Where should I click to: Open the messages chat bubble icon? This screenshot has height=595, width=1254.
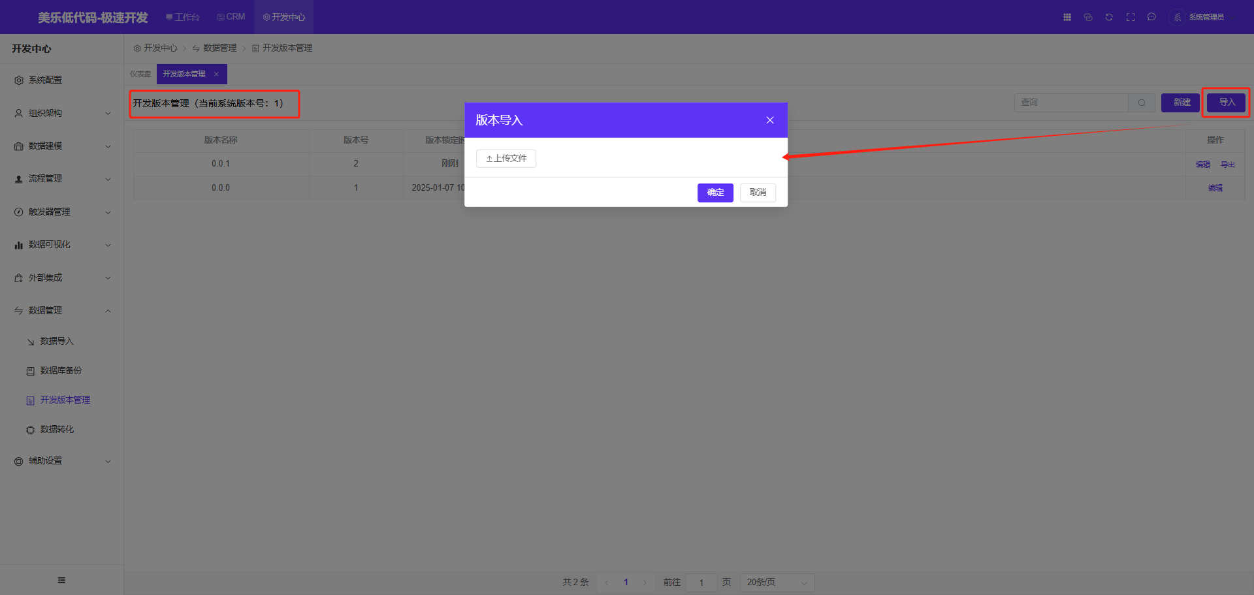(x=1151, y=17)
